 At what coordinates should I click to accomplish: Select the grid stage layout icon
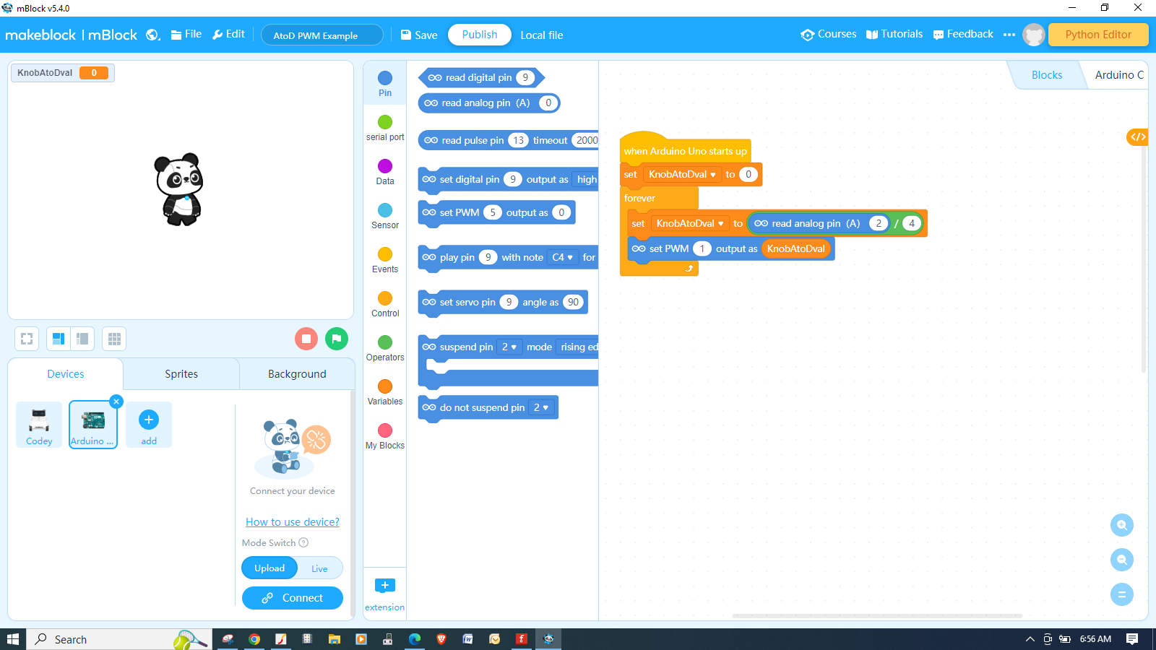click(114, 339)
